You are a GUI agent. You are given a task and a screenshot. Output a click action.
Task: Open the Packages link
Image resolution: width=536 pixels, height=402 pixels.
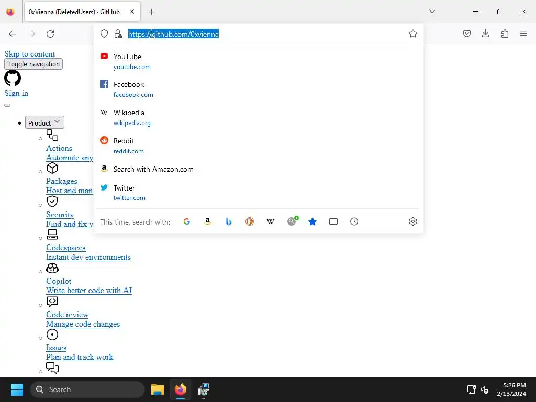point(62,181)
